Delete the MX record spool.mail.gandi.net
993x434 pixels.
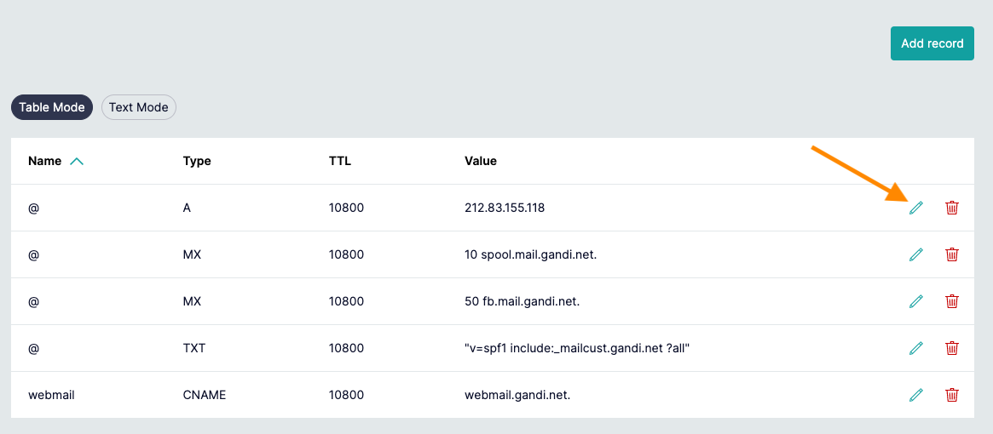(951, 254)
